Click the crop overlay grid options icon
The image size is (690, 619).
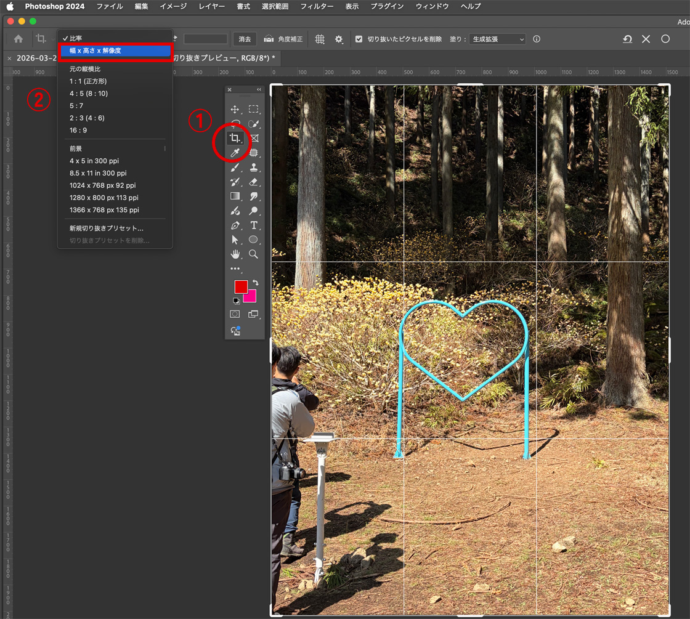tap(320, 39)
